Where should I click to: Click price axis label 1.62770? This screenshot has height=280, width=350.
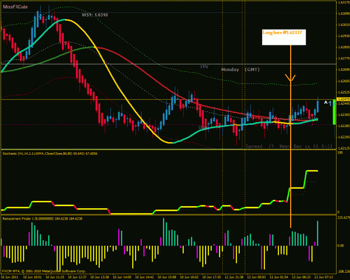pos(343,58)
